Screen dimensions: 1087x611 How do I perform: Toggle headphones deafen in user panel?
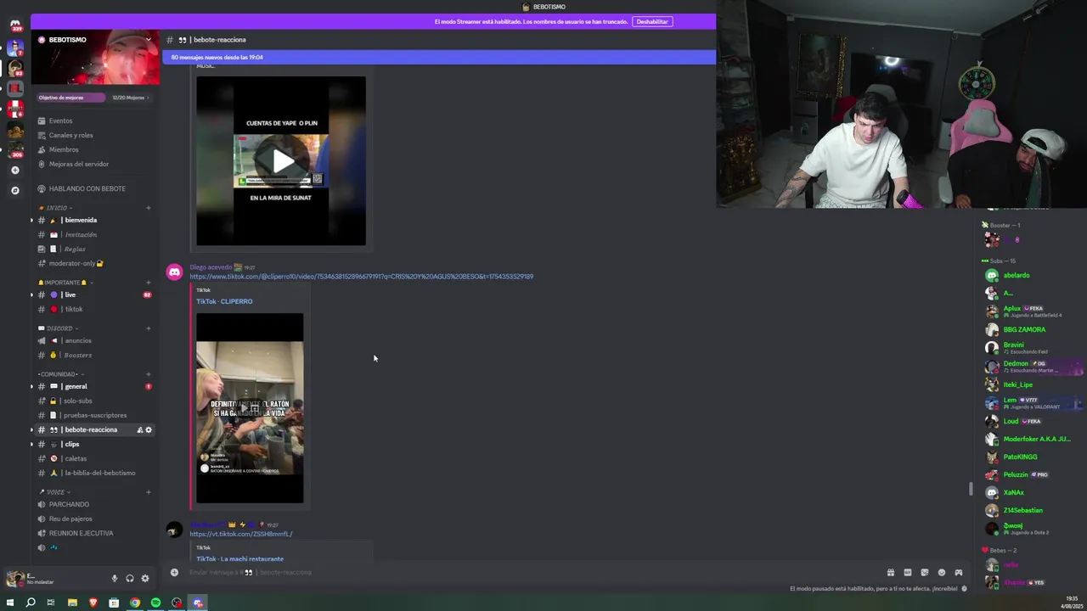pos(130,579)
